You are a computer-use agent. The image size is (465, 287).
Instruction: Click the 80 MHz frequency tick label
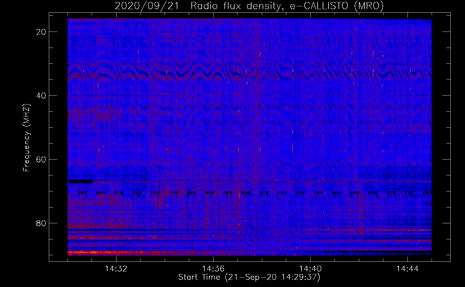(41, 223)
